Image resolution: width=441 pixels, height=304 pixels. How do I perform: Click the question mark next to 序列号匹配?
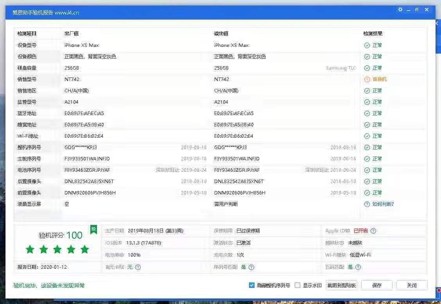[251, 267]
